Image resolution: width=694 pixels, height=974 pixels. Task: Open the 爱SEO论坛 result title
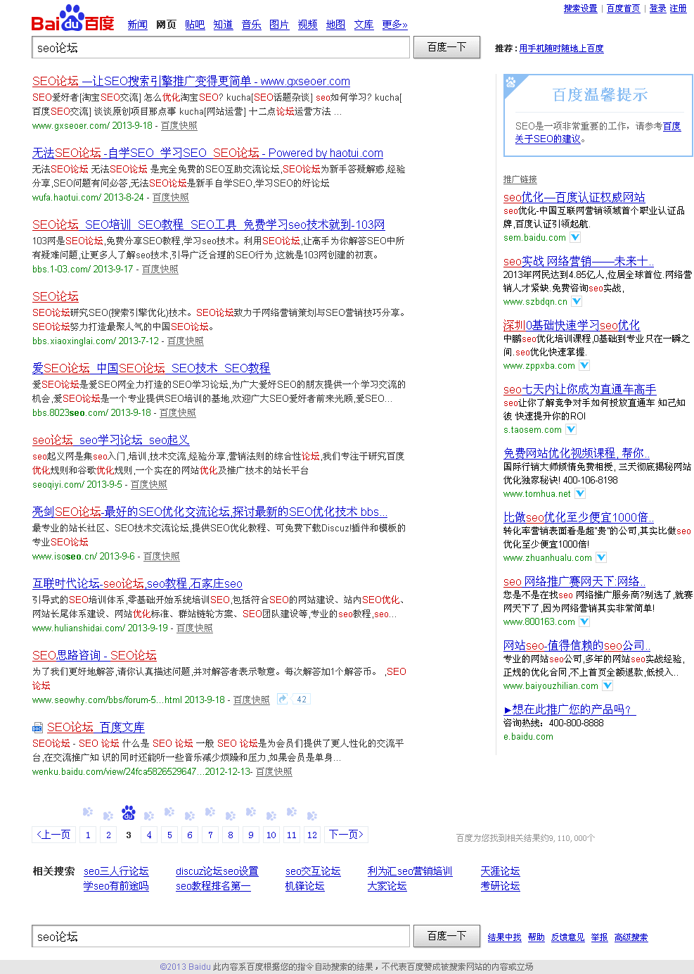click(151, 368)
